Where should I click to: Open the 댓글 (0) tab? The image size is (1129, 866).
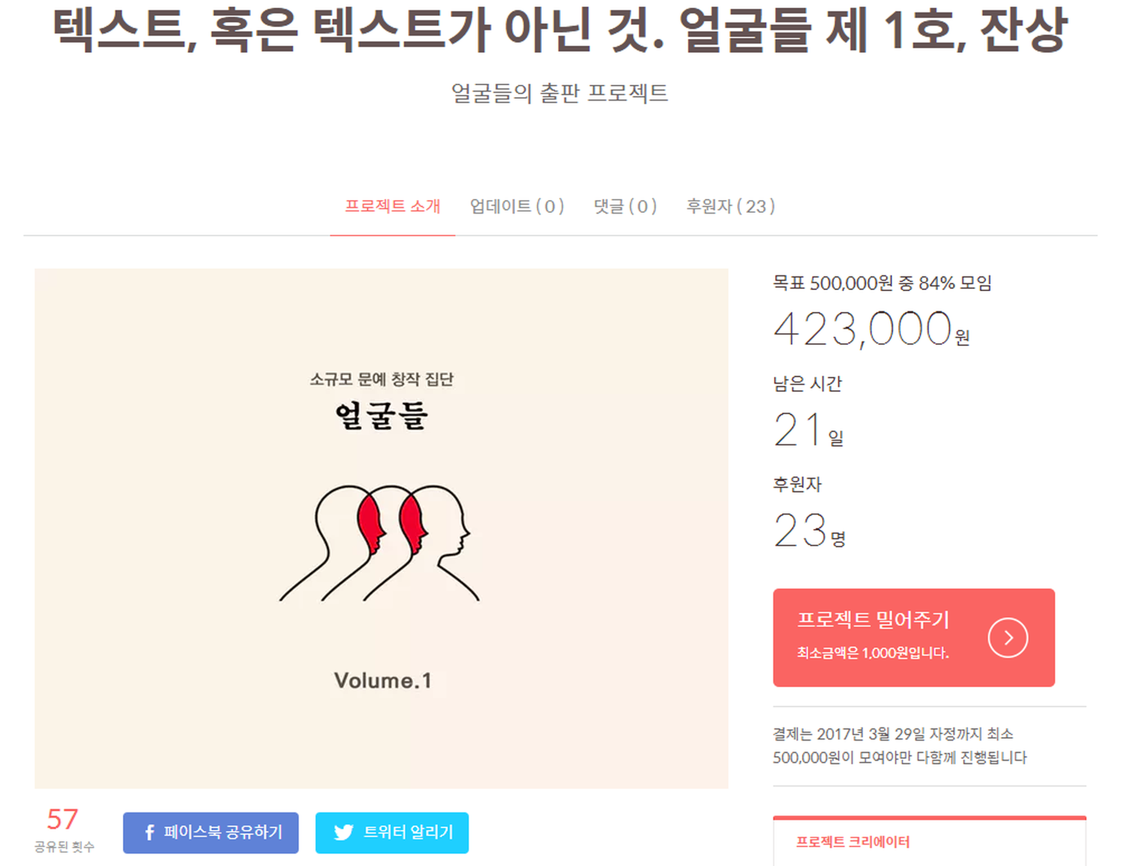pos(625,206)
